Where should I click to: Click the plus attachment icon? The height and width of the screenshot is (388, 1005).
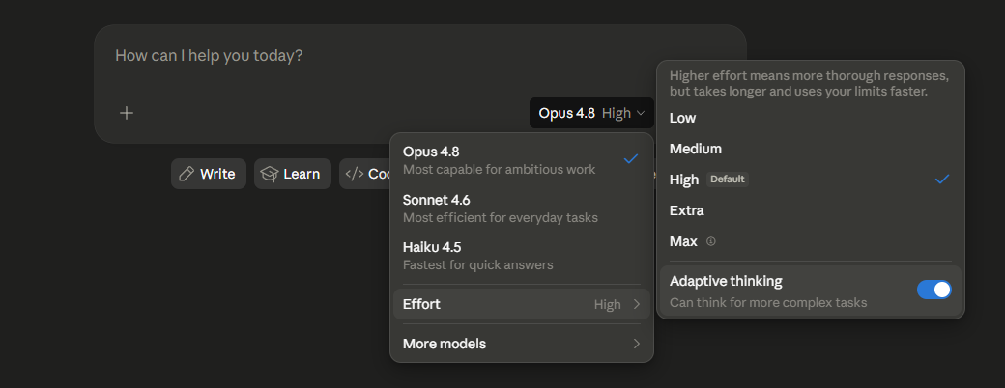127,113
